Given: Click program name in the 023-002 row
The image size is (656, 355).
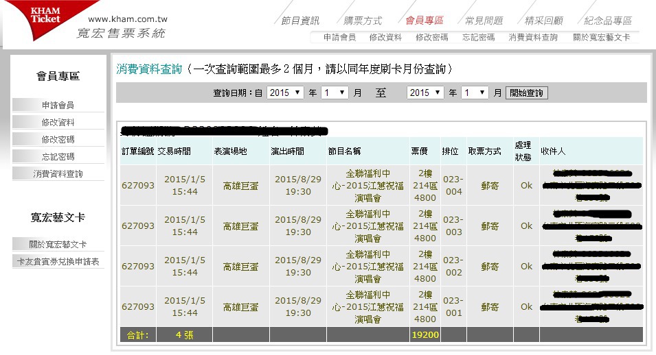Looking at the screenshot, I should 367,267.
